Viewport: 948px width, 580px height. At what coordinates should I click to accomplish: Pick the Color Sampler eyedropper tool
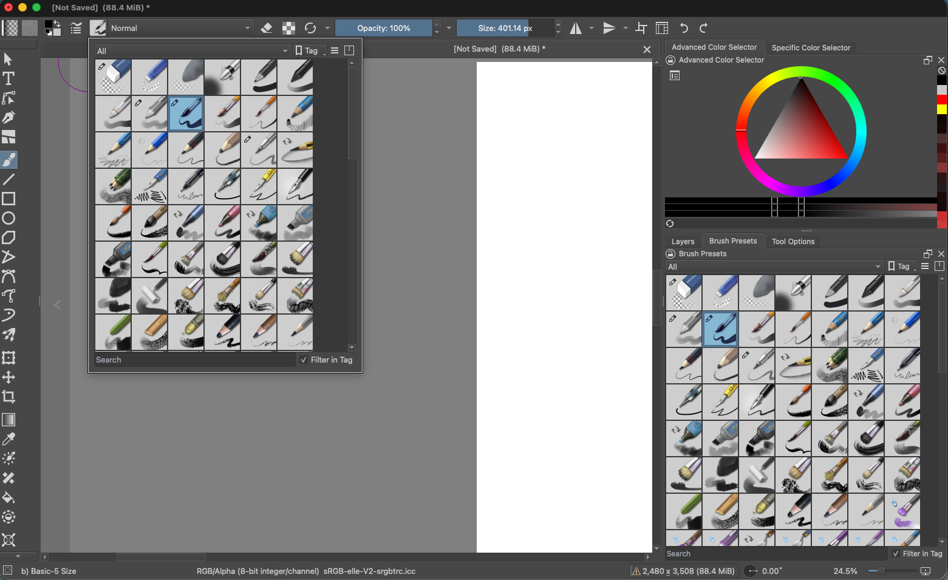coord(9,439)
